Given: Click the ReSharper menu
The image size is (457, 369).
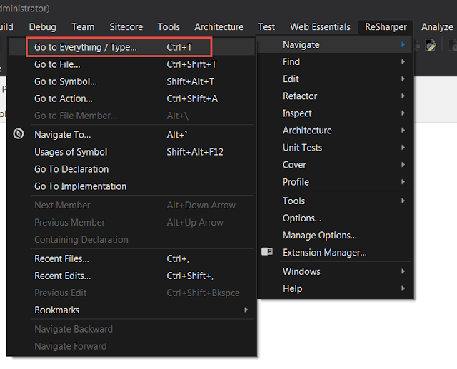Looking at the screenshot, I should 386,27.
